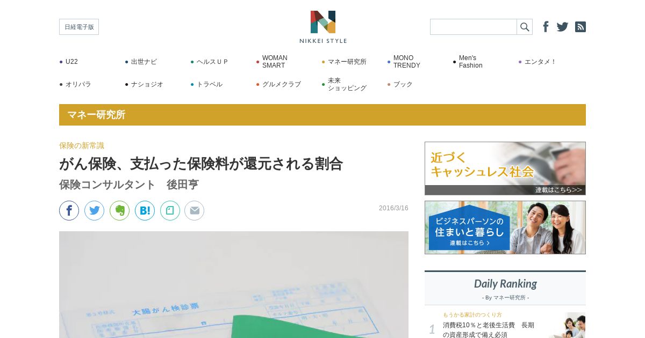Go to エンタメ！ section
The height and width of the screenshot is (338, 645).
(x=540, y=62)
